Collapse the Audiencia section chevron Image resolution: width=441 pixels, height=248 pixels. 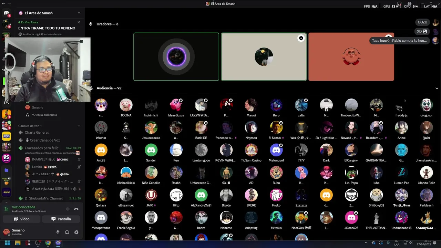point(437,88)
